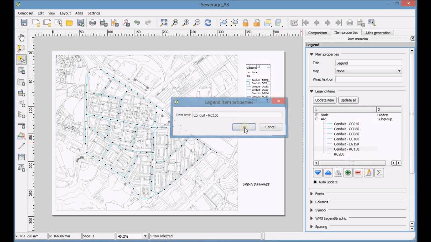
Task: Activate the Move item content tool
Action: click(21, 71)
